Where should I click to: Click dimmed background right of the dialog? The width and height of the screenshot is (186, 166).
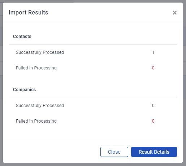click(x=185, y=84)
